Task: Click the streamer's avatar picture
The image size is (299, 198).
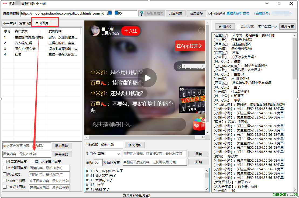Action: [x=95, y=31]
